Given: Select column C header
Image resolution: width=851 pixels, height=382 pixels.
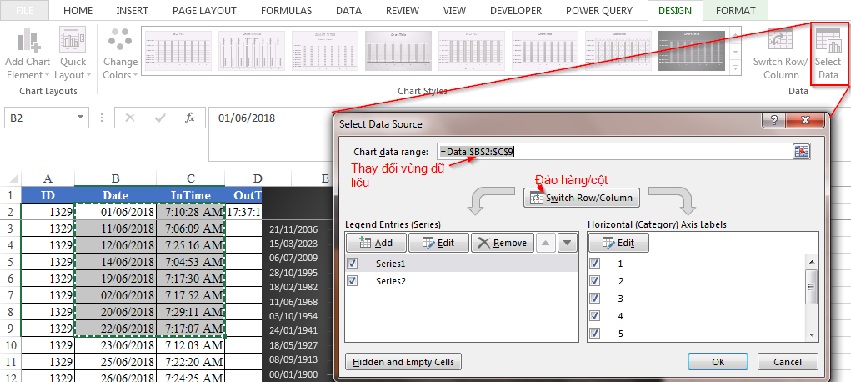Looking at the screenshot, I should click(x=191, y=178).
